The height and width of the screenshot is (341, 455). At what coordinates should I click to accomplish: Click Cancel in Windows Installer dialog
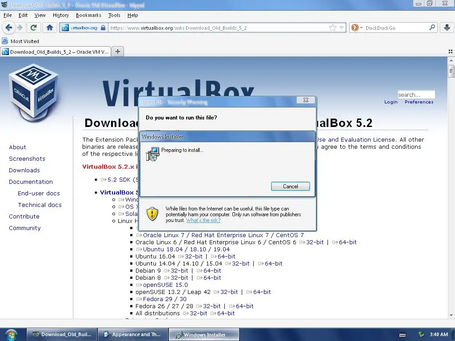[x=291, y=186]
